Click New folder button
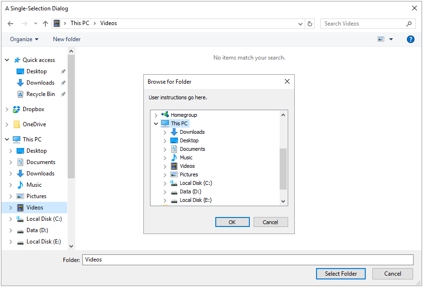423x287 pixels. (67, 39)
